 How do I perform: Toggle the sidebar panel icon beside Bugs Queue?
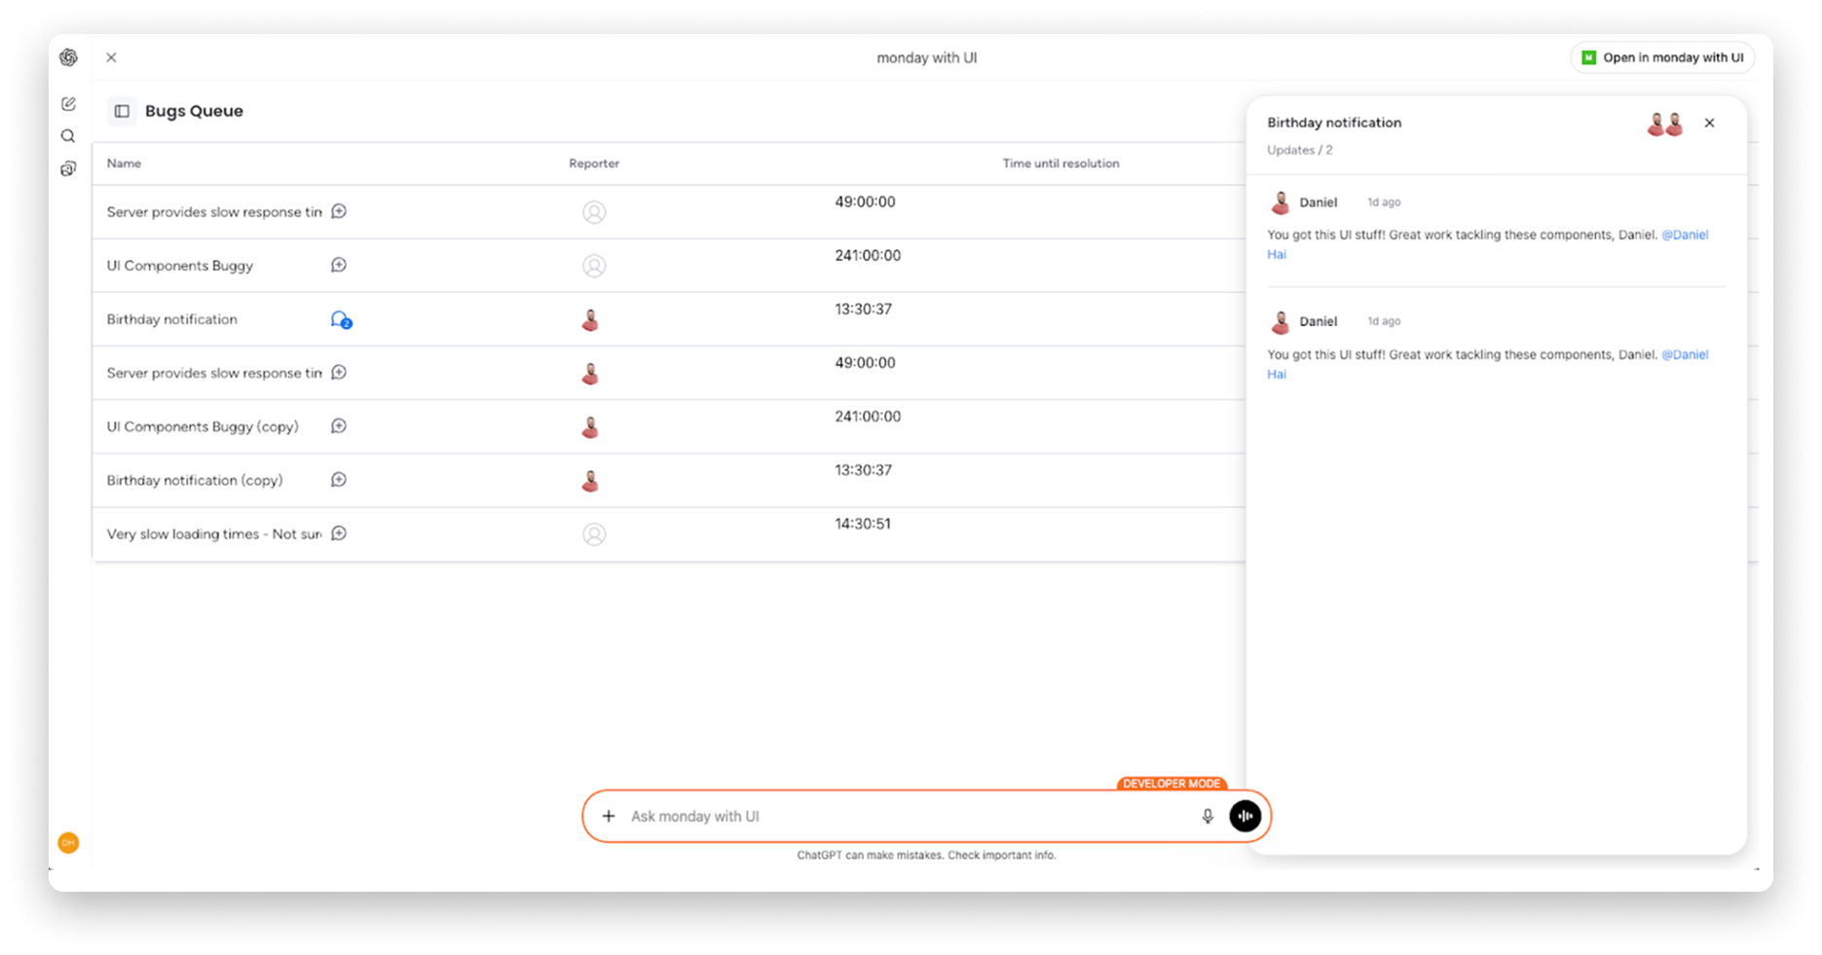(x=122, y=111)
